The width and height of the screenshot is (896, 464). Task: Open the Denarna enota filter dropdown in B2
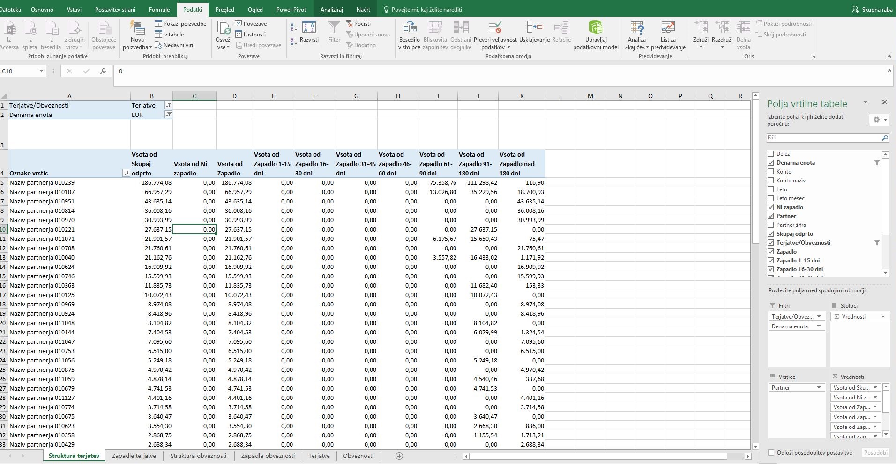point(168,115)
